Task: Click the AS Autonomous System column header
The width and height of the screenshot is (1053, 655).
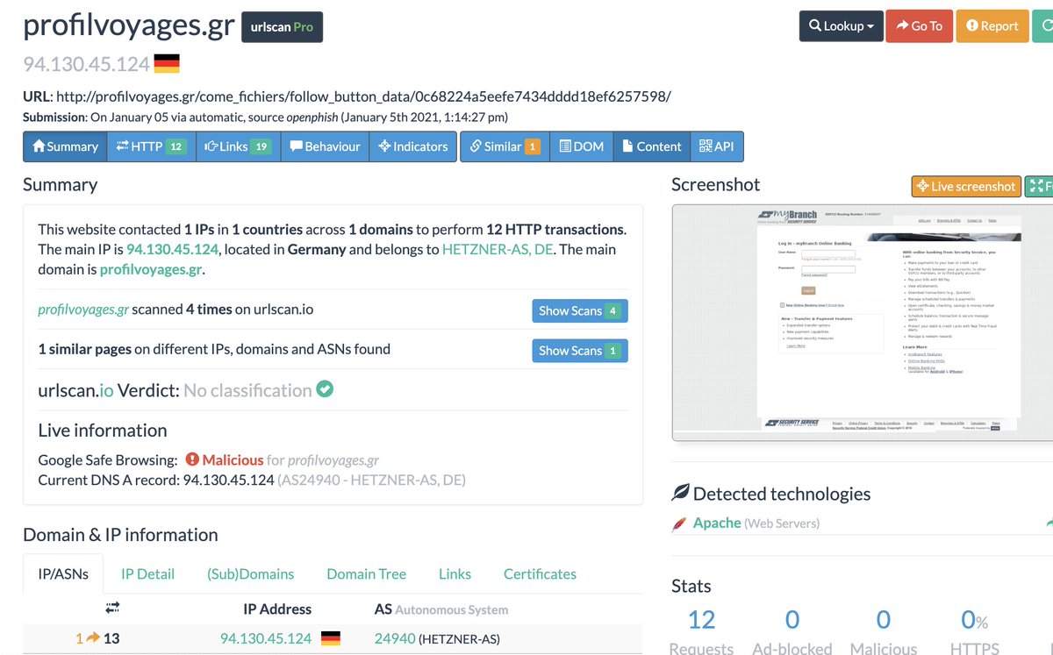Action: pos(441,609)
